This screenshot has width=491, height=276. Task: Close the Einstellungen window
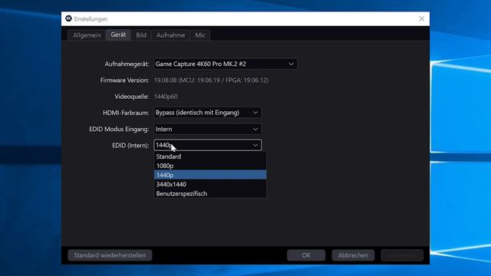(421, 18)
